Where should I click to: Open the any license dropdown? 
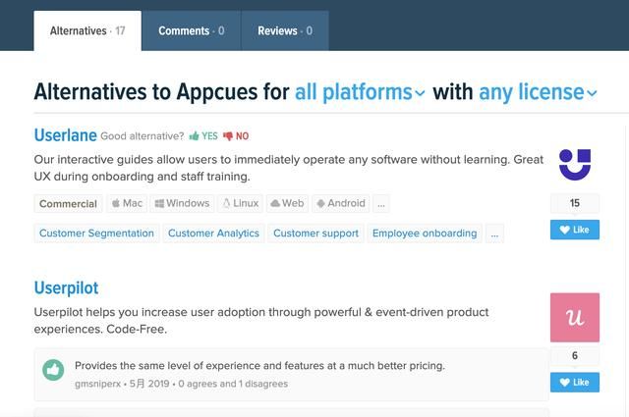tap(538, 92)
